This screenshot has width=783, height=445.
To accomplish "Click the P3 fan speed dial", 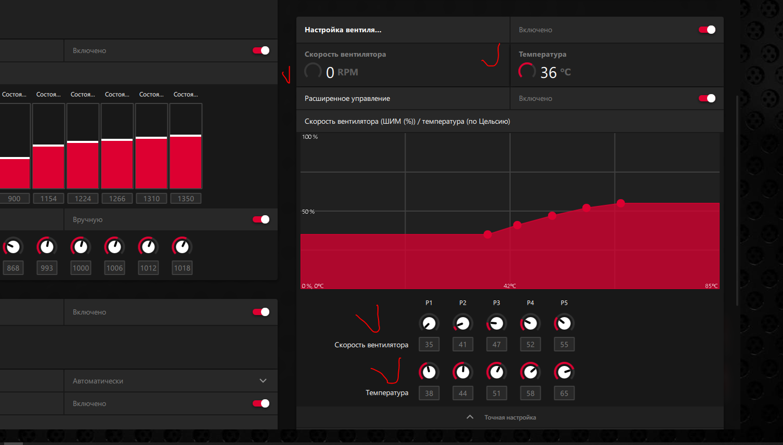I will click(x=497, y=323).
